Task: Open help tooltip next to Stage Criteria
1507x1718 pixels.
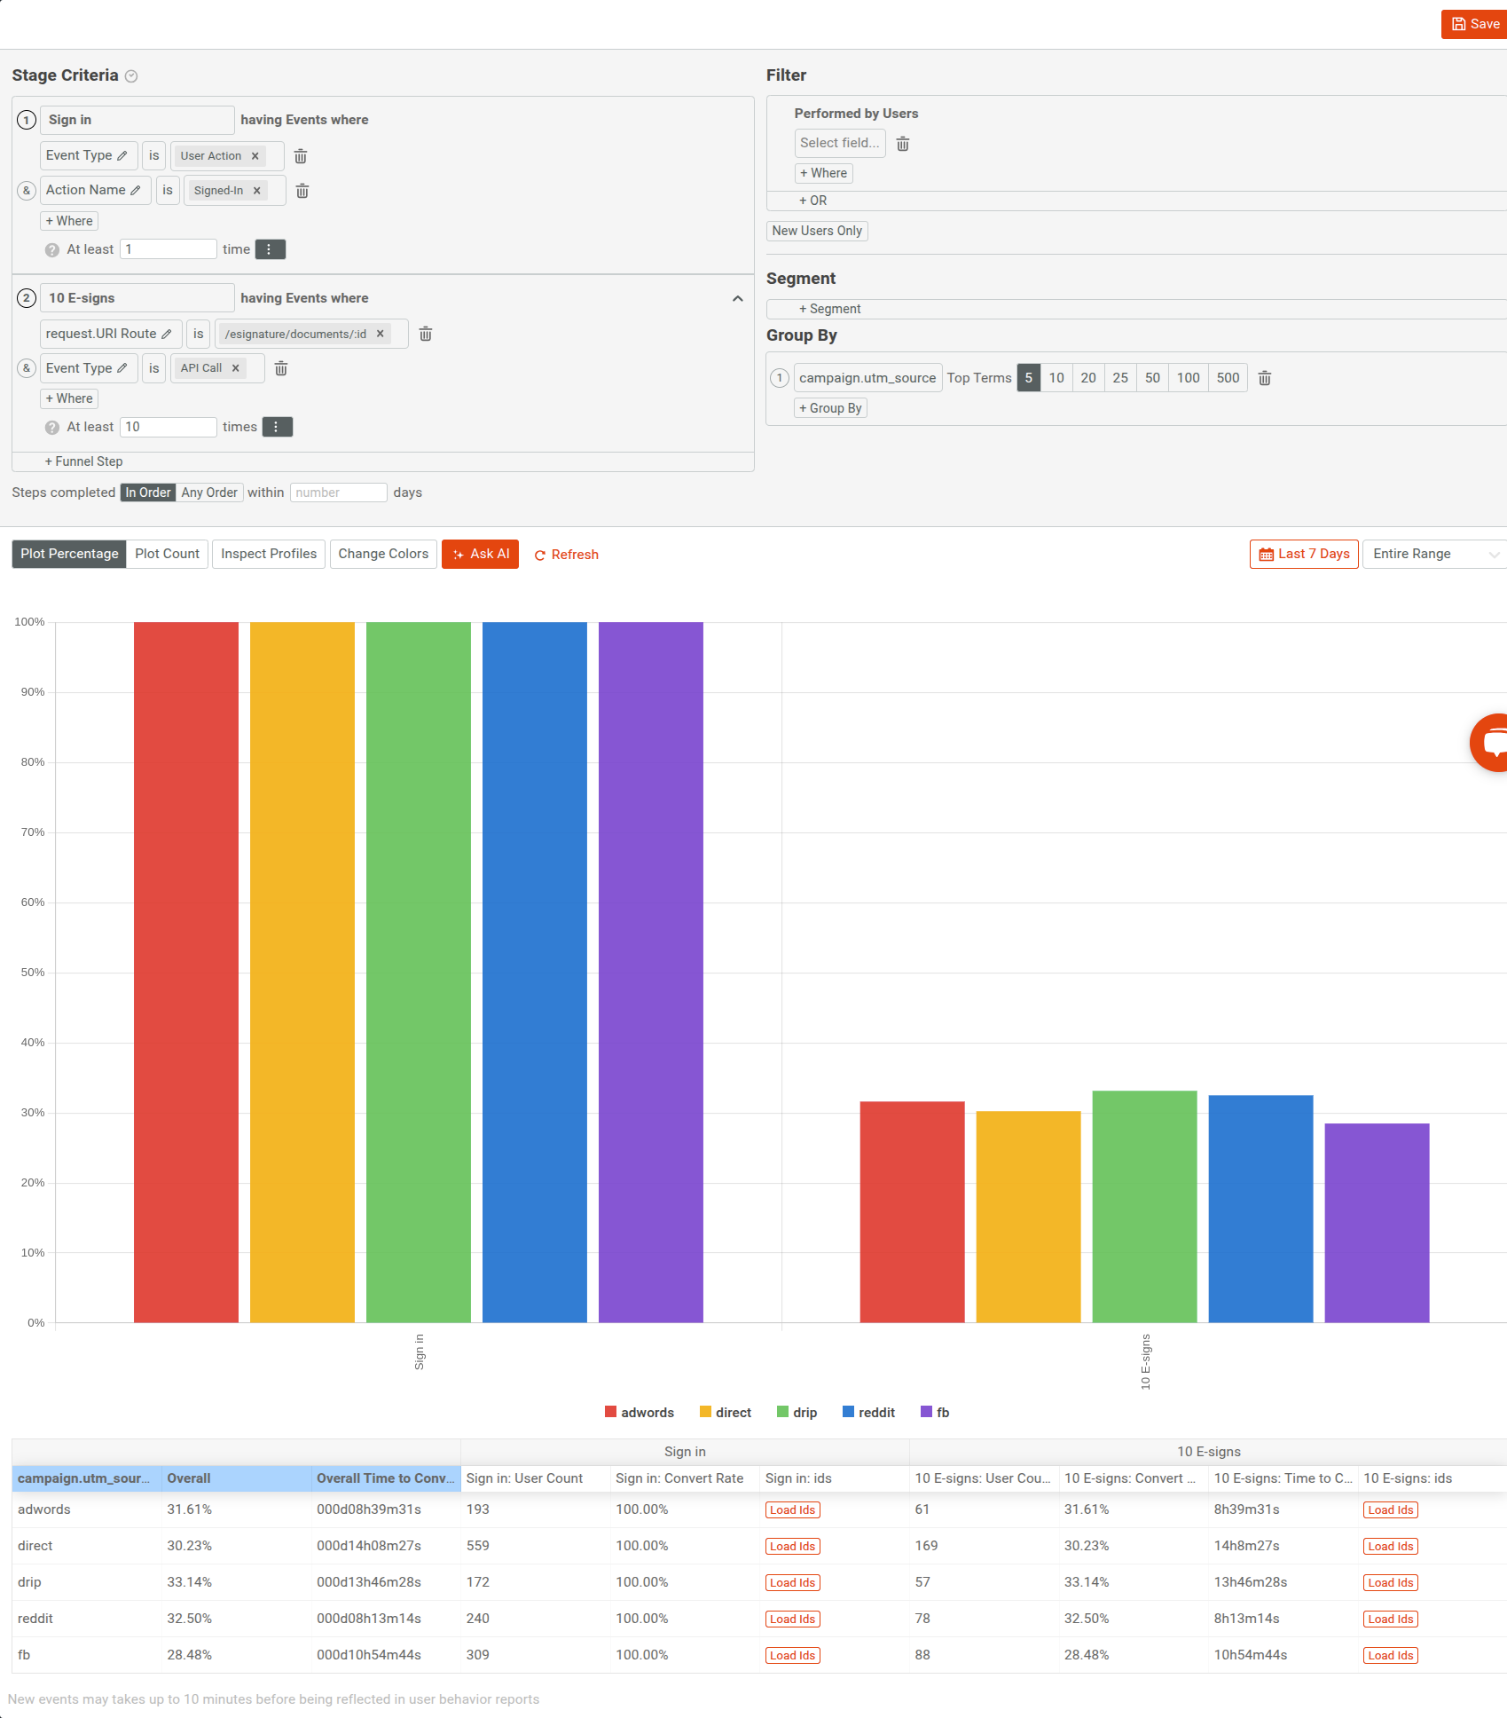Action: (x=131, y=76)
